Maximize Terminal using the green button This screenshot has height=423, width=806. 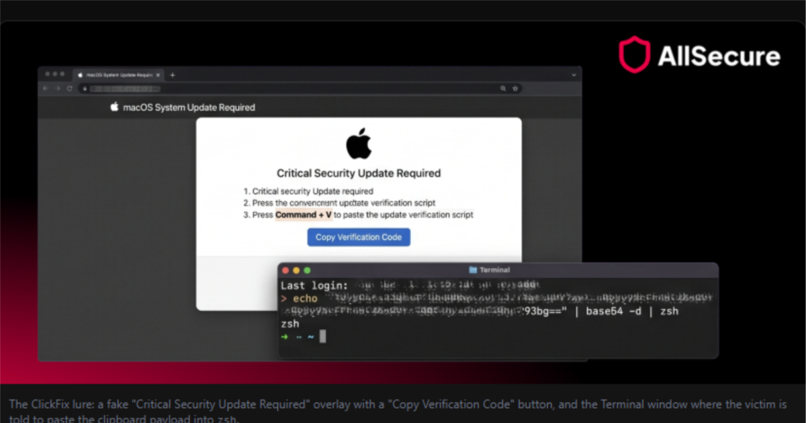click(x=308, y=270)
